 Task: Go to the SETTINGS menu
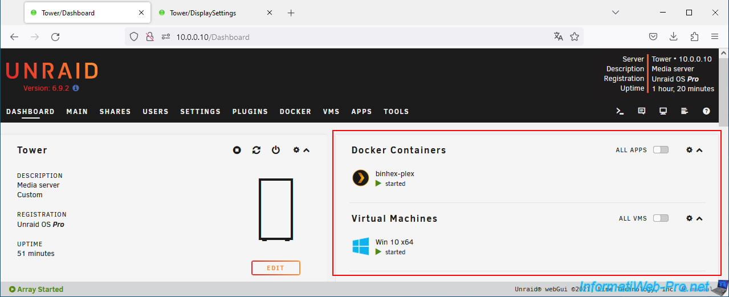click(x=200, y=112)
